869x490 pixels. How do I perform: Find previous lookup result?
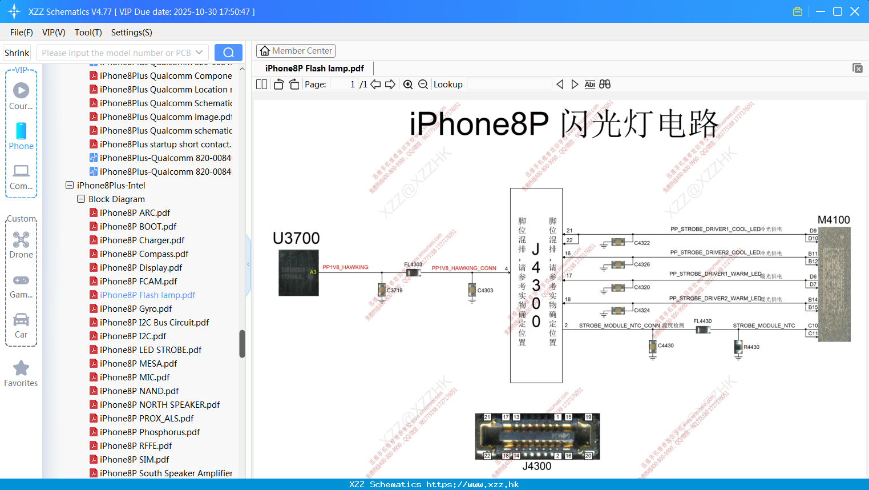pyautogui.click(x=560, y=85)
